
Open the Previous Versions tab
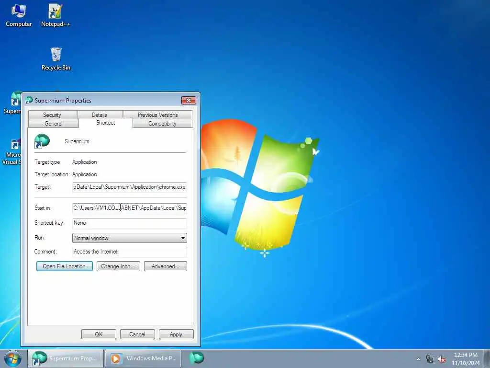tap(157, 115)
